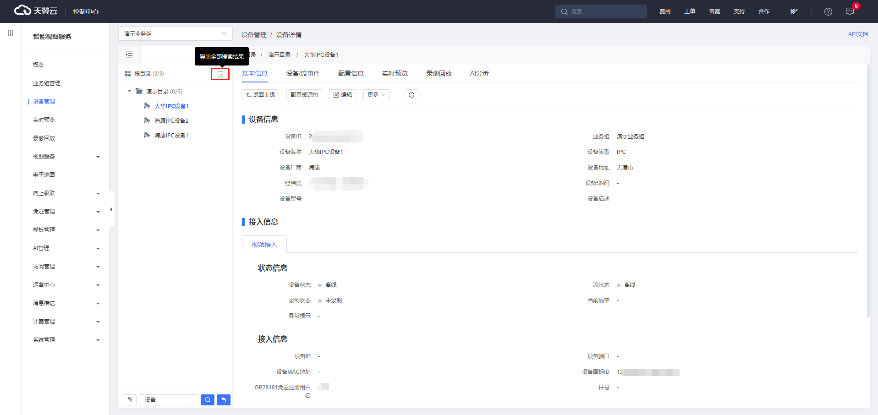The image size is (878, 415).
Task: Click the 配置资源包 button
Action: tap(304, 95)
